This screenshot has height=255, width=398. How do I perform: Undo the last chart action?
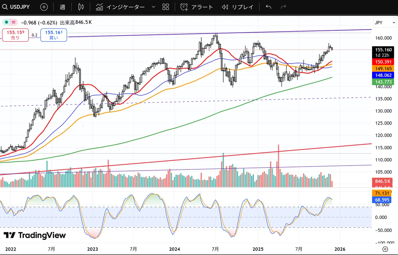tap(268, 7)
